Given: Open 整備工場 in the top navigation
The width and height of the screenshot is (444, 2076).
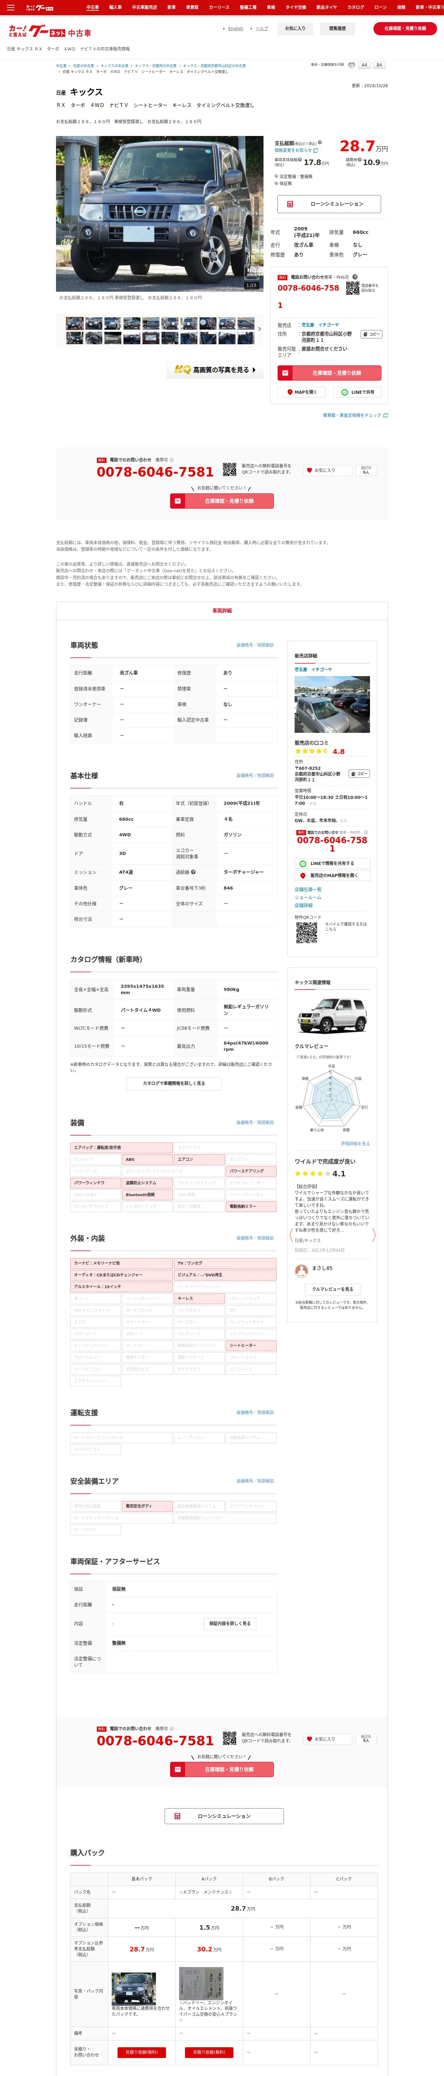Looking at the screenshot, I should pos(248,7).
